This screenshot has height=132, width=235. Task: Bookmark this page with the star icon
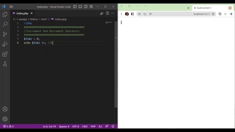click(x=139, y=14)
